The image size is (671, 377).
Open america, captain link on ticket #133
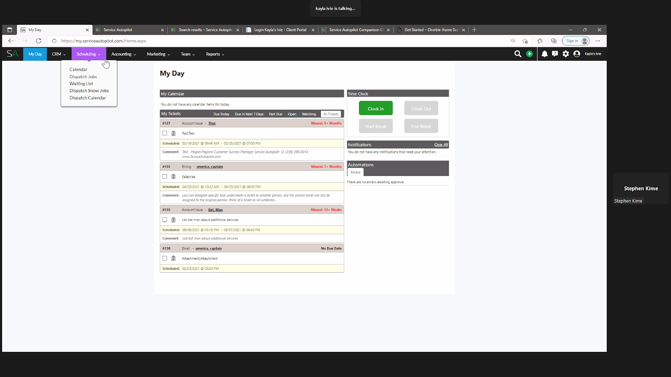click(210, 167)
